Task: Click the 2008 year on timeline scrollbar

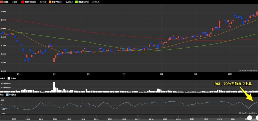Action: pos(14,119)
